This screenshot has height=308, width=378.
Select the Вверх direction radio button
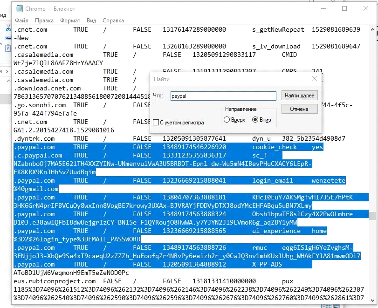click(227, 120)
